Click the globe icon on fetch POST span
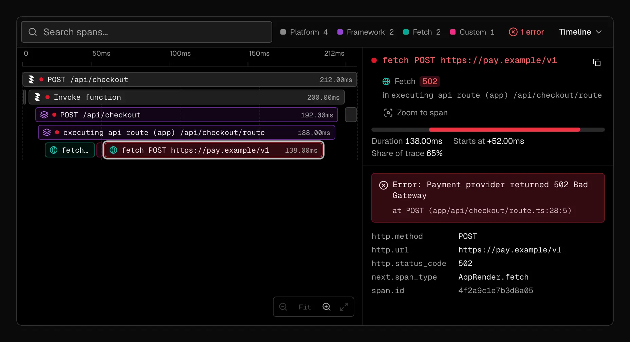Screen dimensions: 630x342 click(x=113, y=150)
